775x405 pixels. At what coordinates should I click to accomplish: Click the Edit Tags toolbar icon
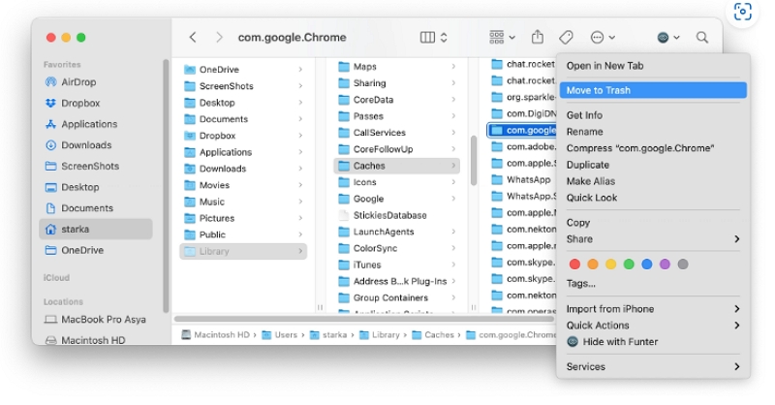click(x=566, y=37)
